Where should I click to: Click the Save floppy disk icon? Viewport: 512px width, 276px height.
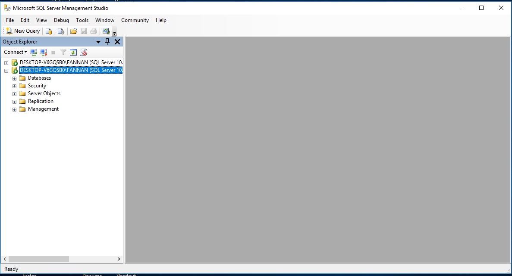84,31
